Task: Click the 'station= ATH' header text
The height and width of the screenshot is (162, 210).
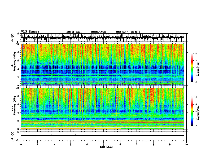Action: (x=98, y=32)
